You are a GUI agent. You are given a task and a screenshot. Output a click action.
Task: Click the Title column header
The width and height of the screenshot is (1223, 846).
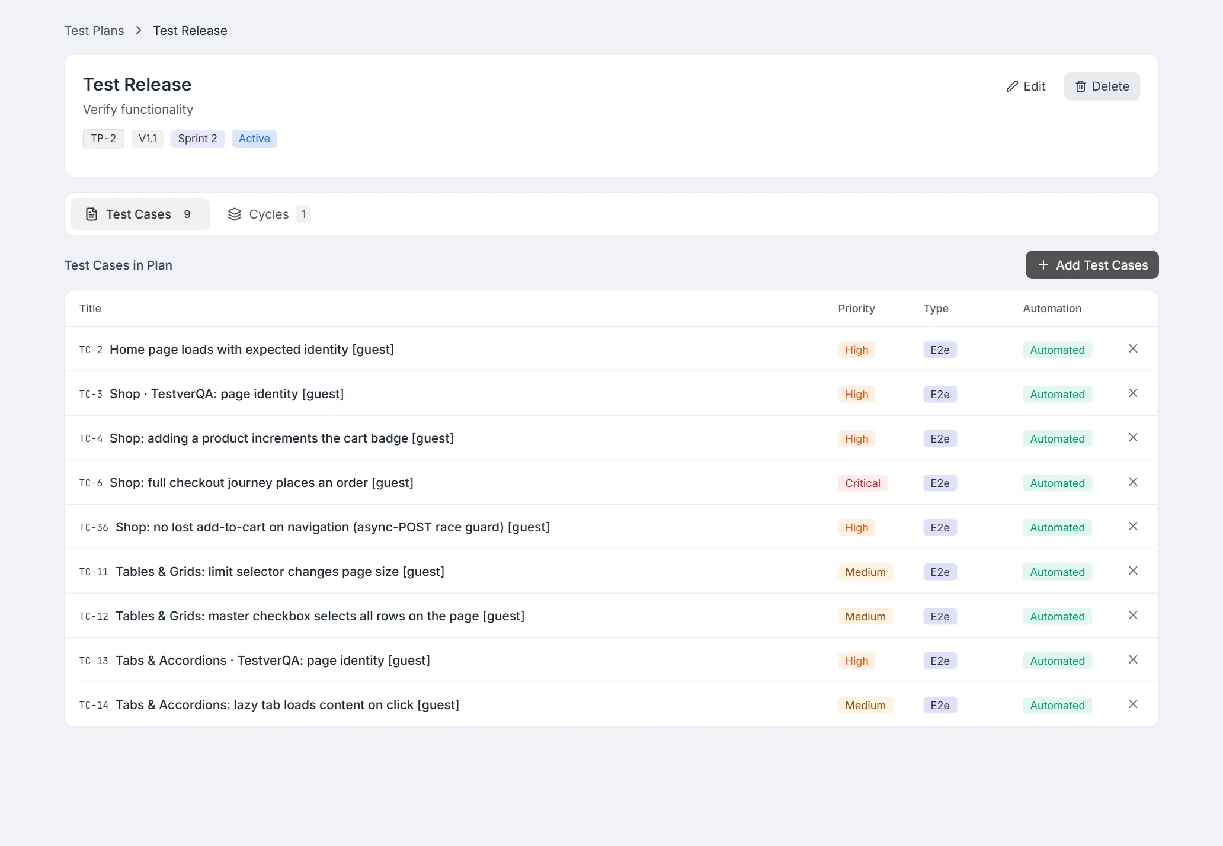(x=90, y=309)
